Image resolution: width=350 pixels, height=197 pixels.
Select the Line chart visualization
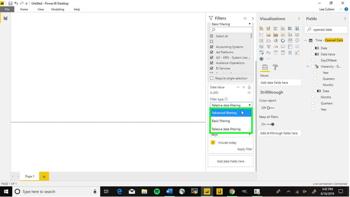coord(261,35)
